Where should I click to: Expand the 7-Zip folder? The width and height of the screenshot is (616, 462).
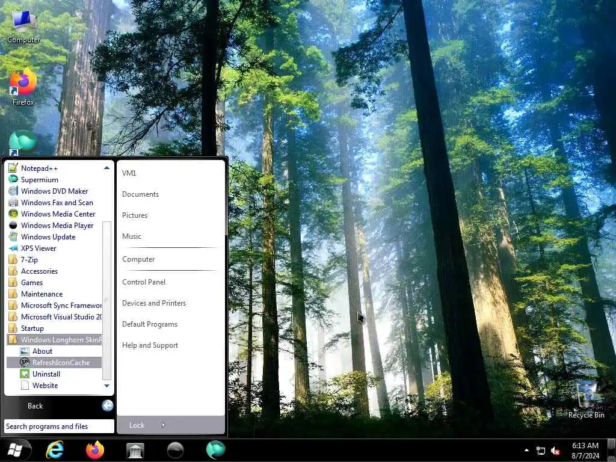[x=54, y=259]
